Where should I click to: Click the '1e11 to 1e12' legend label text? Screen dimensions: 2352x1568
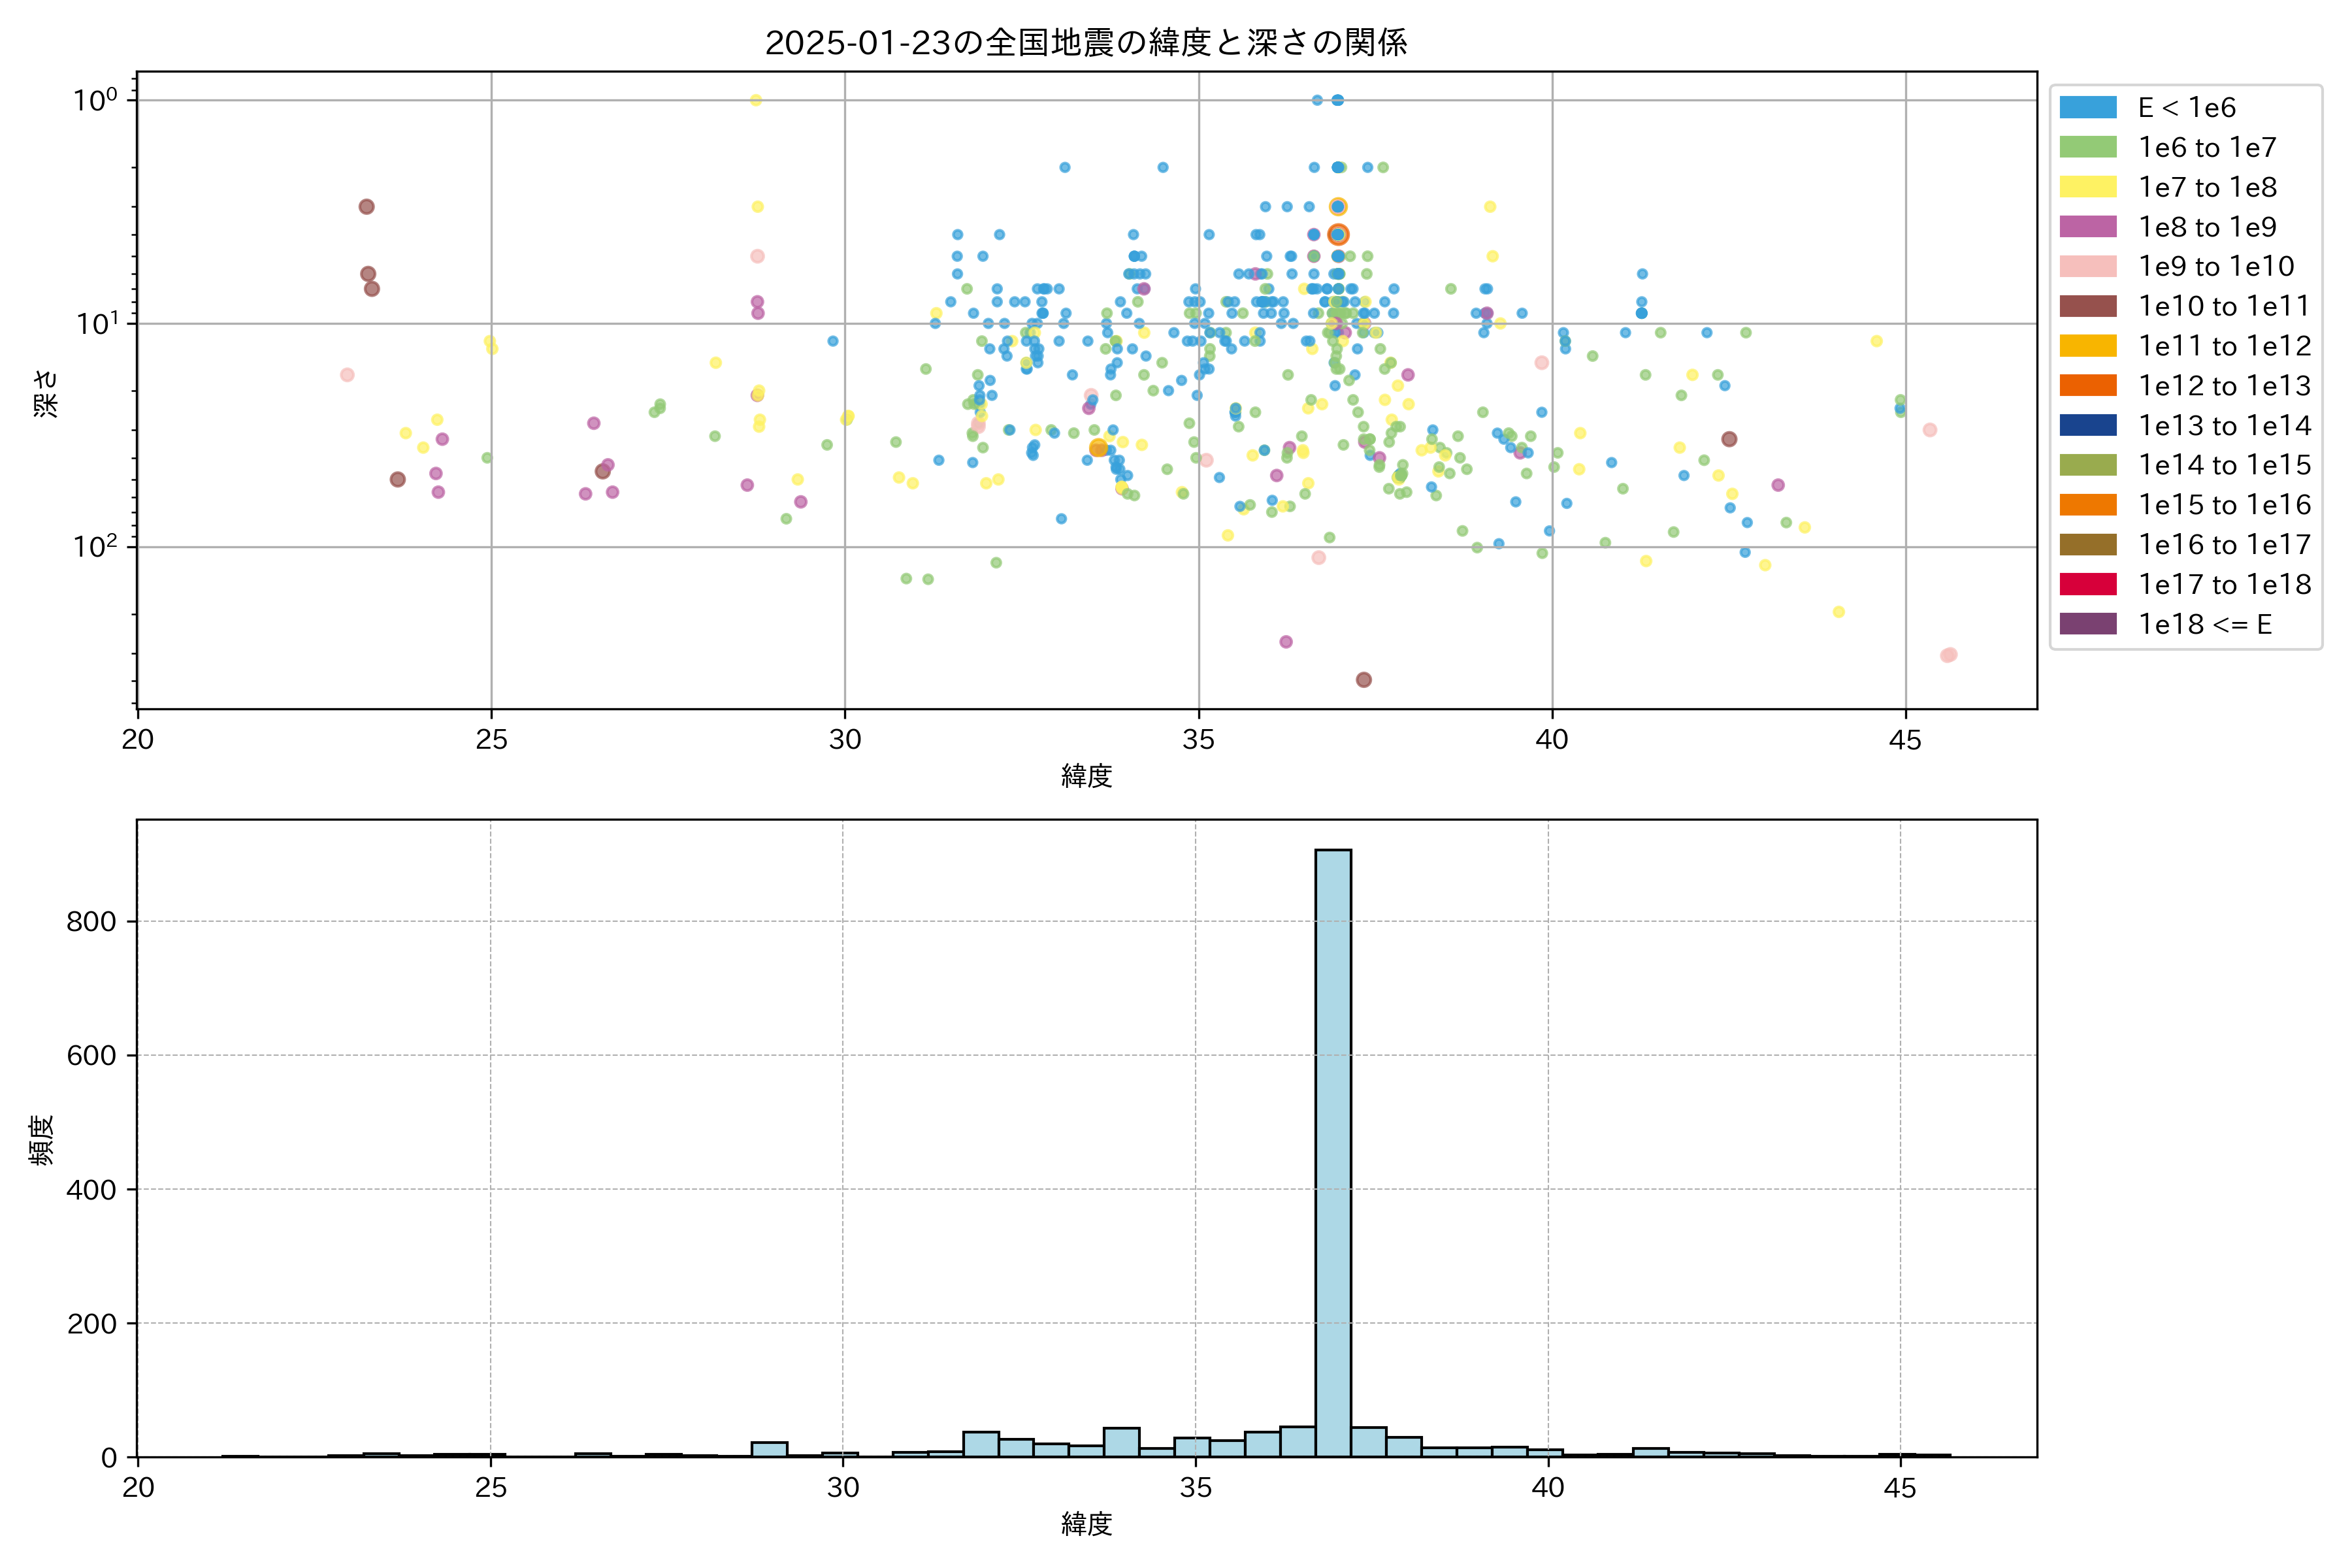coord(2224,346)
